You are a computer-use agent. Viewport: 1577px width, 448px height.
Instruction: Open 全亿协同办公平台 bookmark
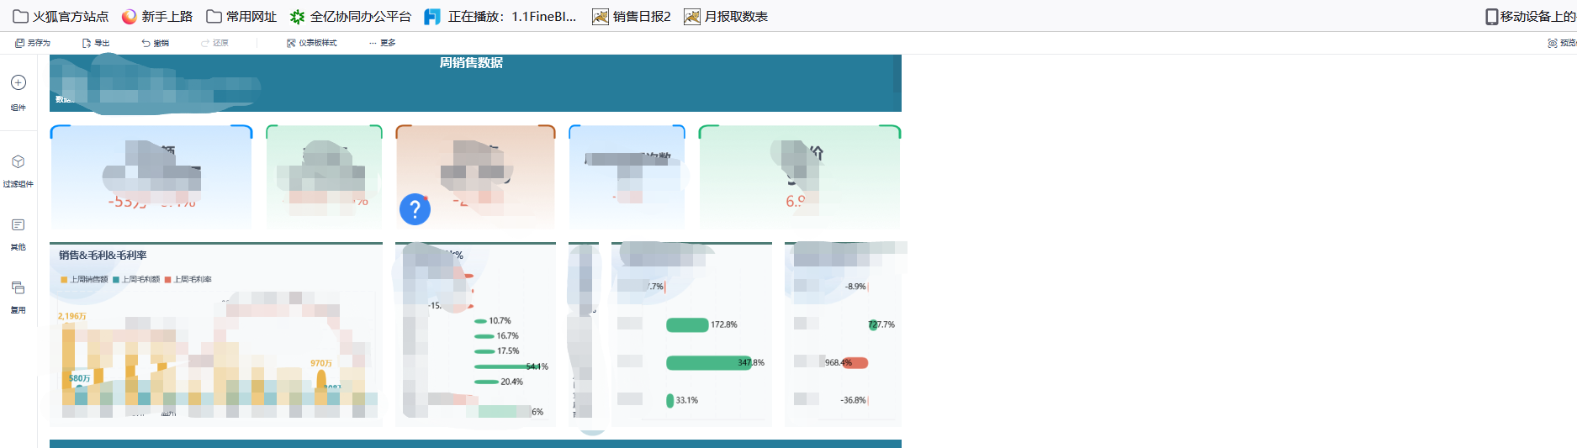[351, 16]
